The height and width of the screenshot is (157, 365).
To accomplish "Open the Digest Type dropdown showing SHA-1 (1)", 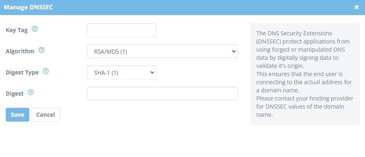I will pos(122,72).
